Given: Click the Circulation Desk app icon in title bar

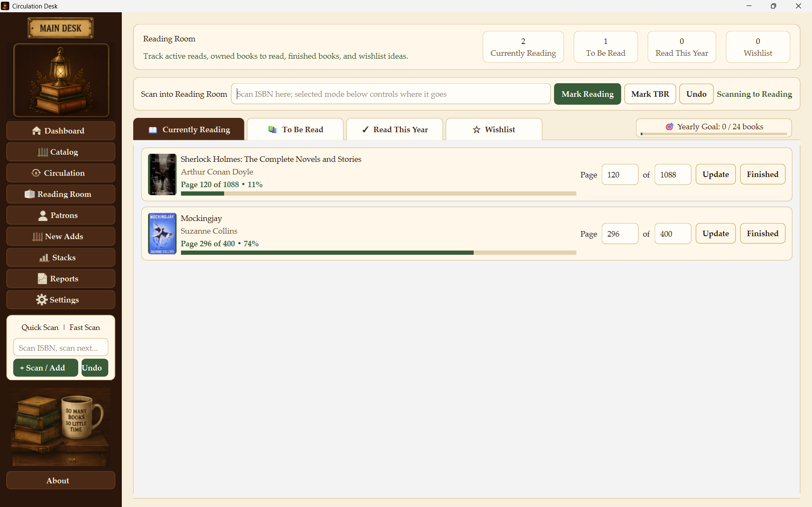Looking at the screenshot, I should click(x=5, y=6).
